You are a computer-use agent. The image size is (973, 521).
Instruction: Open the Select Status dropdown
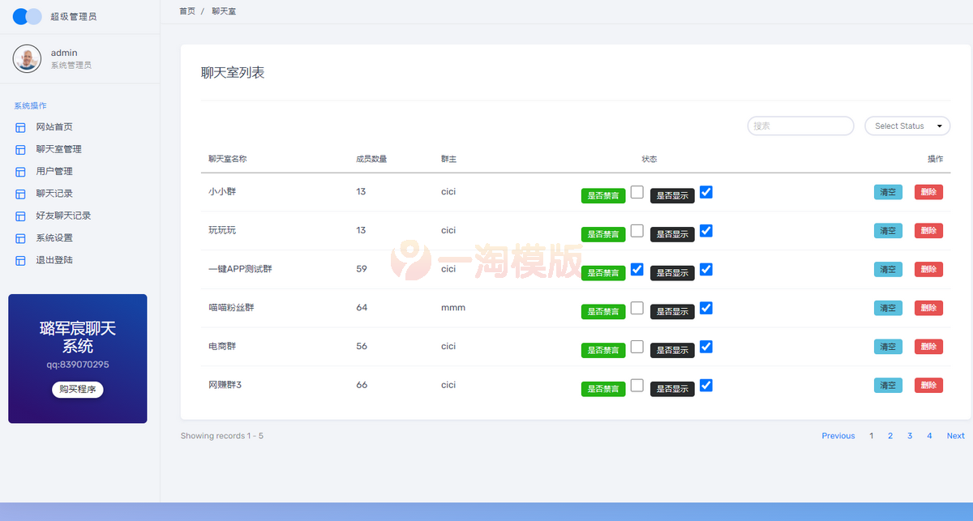click(x=906, y=126)
